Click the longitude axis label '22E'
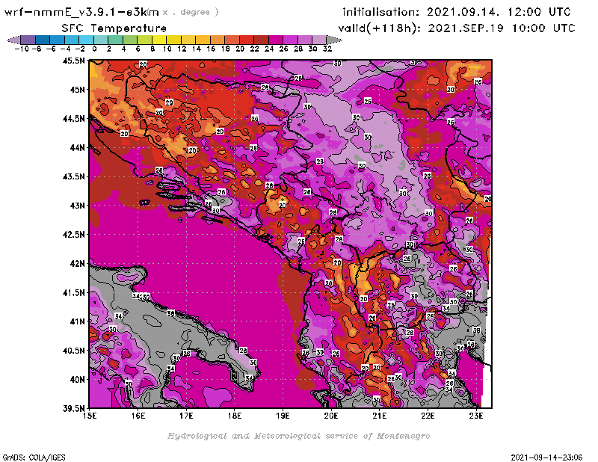 click(428, 416)
